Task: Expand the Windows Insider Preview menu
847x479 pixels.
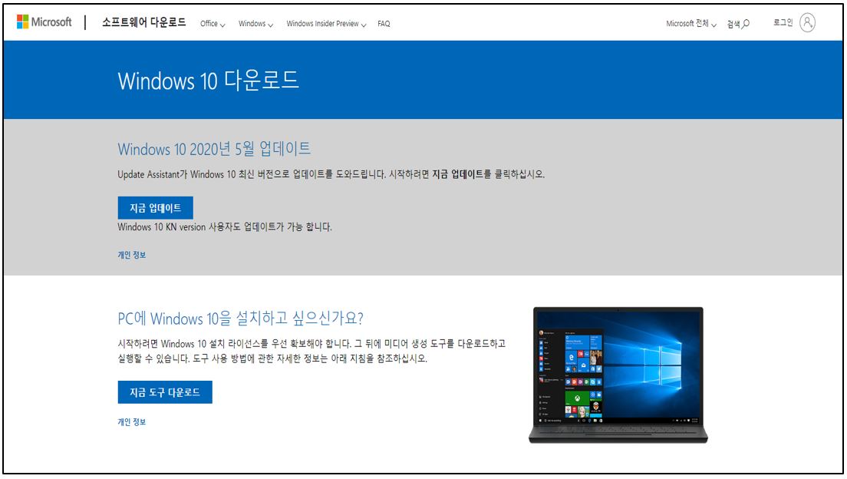Action: point(326,24)
